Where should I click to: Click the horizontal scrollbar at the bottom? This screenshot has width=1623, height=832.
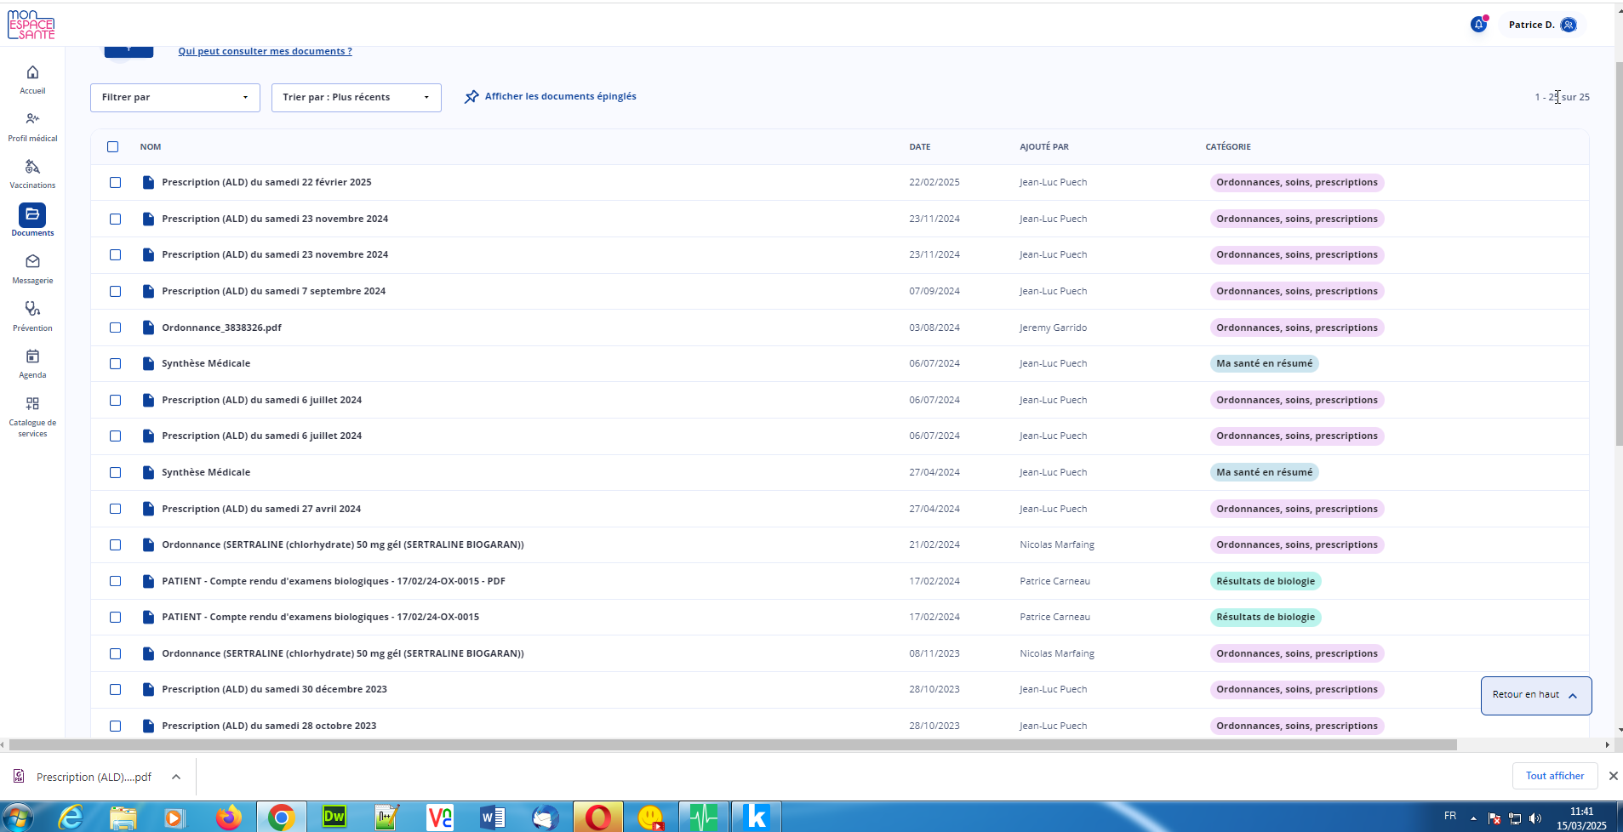pos(732,744)
